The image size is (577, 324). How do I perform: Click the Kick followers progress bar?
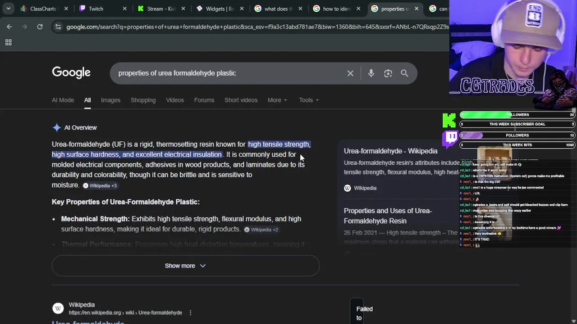(517, 115)
